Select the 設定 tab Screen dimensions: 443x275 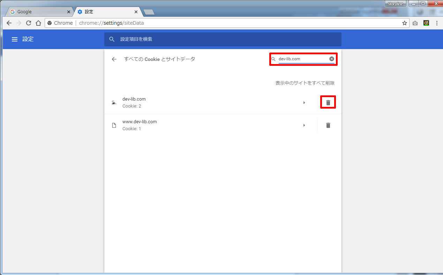[105, 12]
